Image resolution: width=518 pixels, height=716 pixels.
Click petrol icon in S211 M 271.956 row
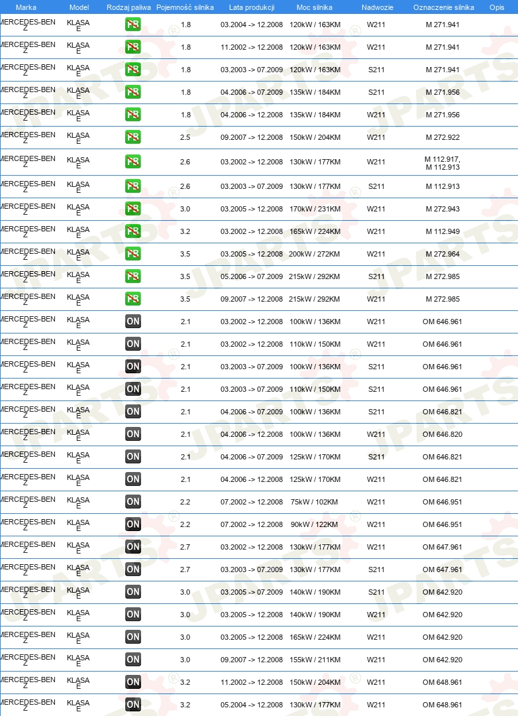(x=132, y=91)
